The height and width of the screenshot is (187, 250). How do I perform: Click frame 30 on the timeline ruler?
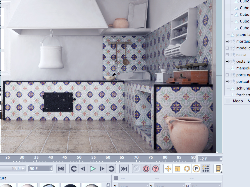click(x=22, y=157)
